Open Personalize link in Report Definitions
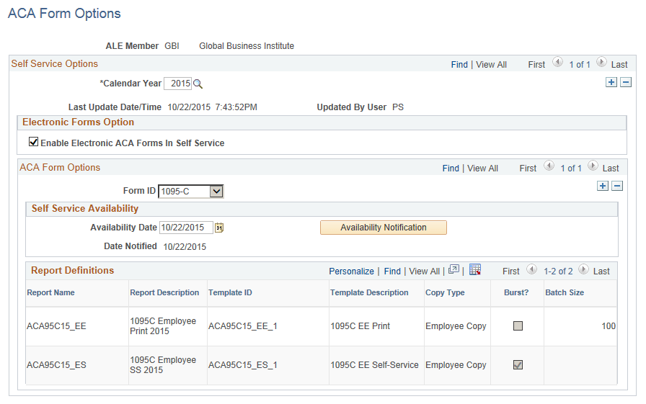 (351, 271)
